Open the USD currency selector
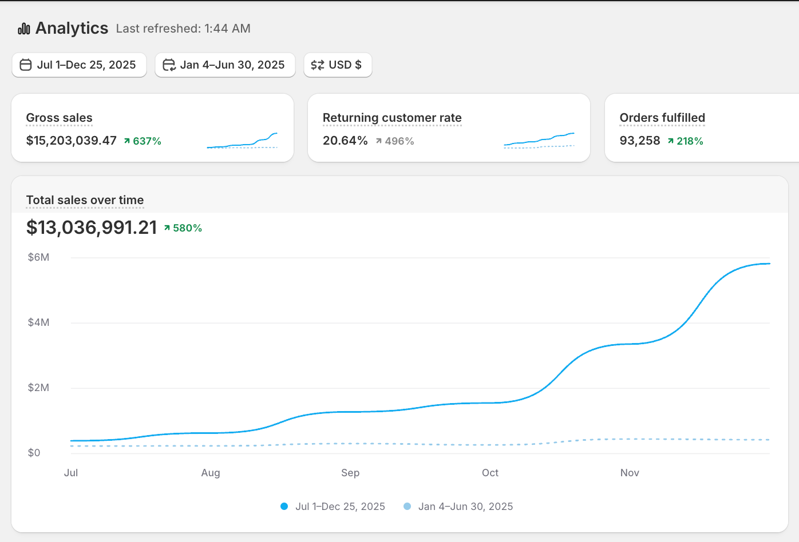The height and width of the screenshot is (542, 799). 338,65
